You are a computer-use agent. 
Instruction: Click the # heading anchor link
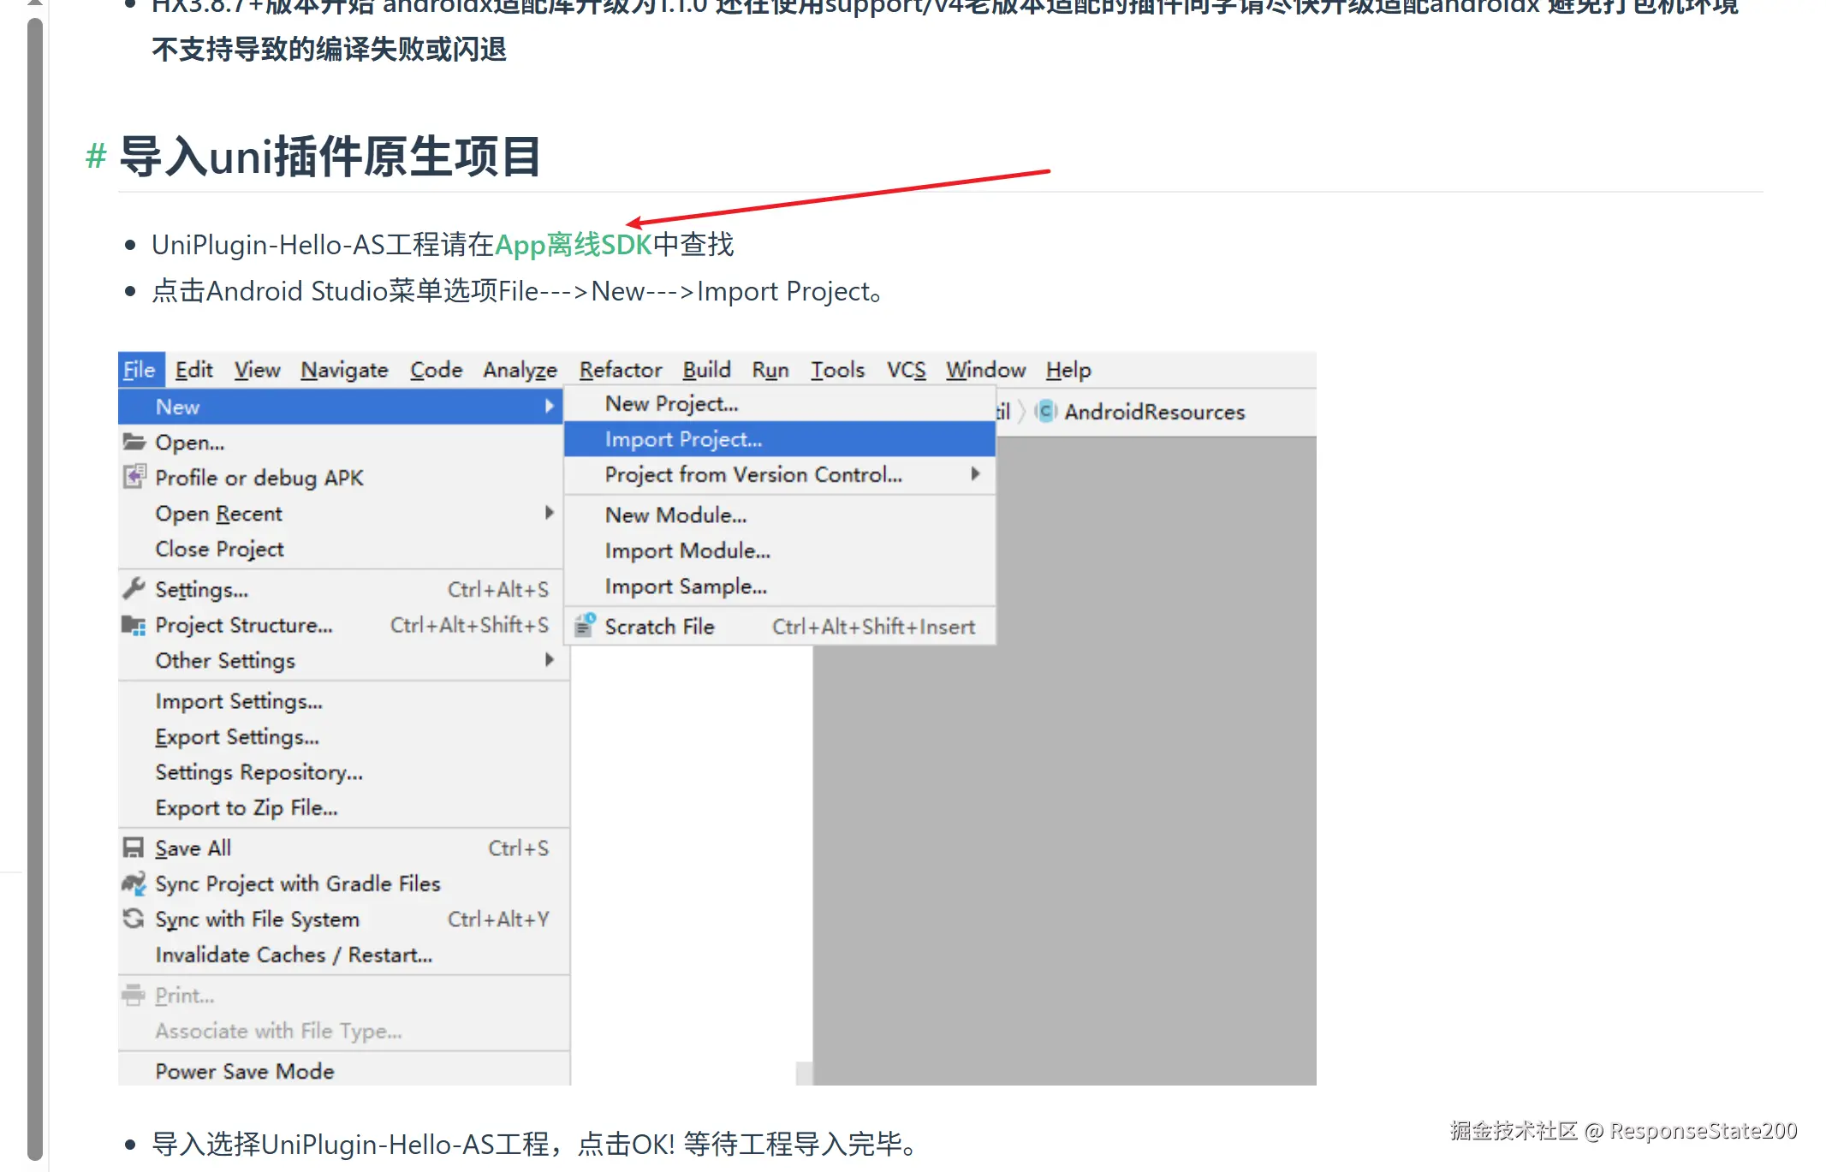96,157
